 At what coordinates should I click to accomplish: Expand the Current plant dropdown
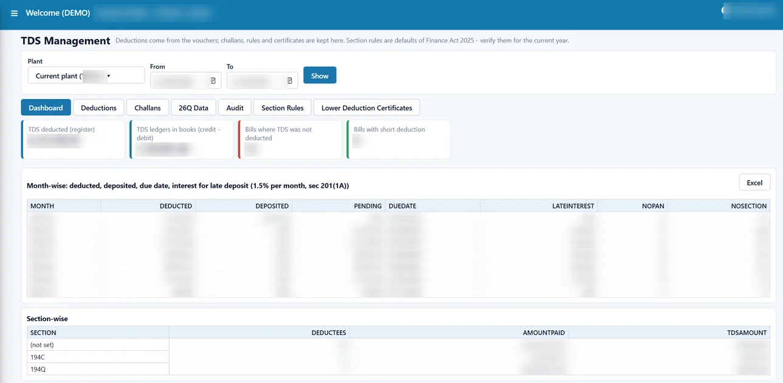click(86, 75)
